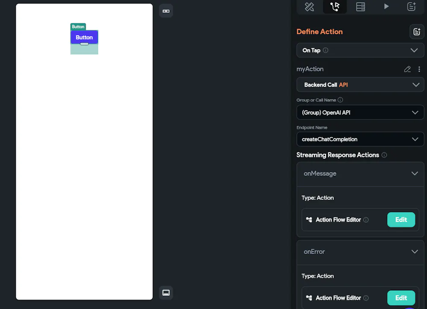Click the onMessage Action Flow Editor tree icon
Viewport: 427px width, 309px height.
[x=309, y=219]
